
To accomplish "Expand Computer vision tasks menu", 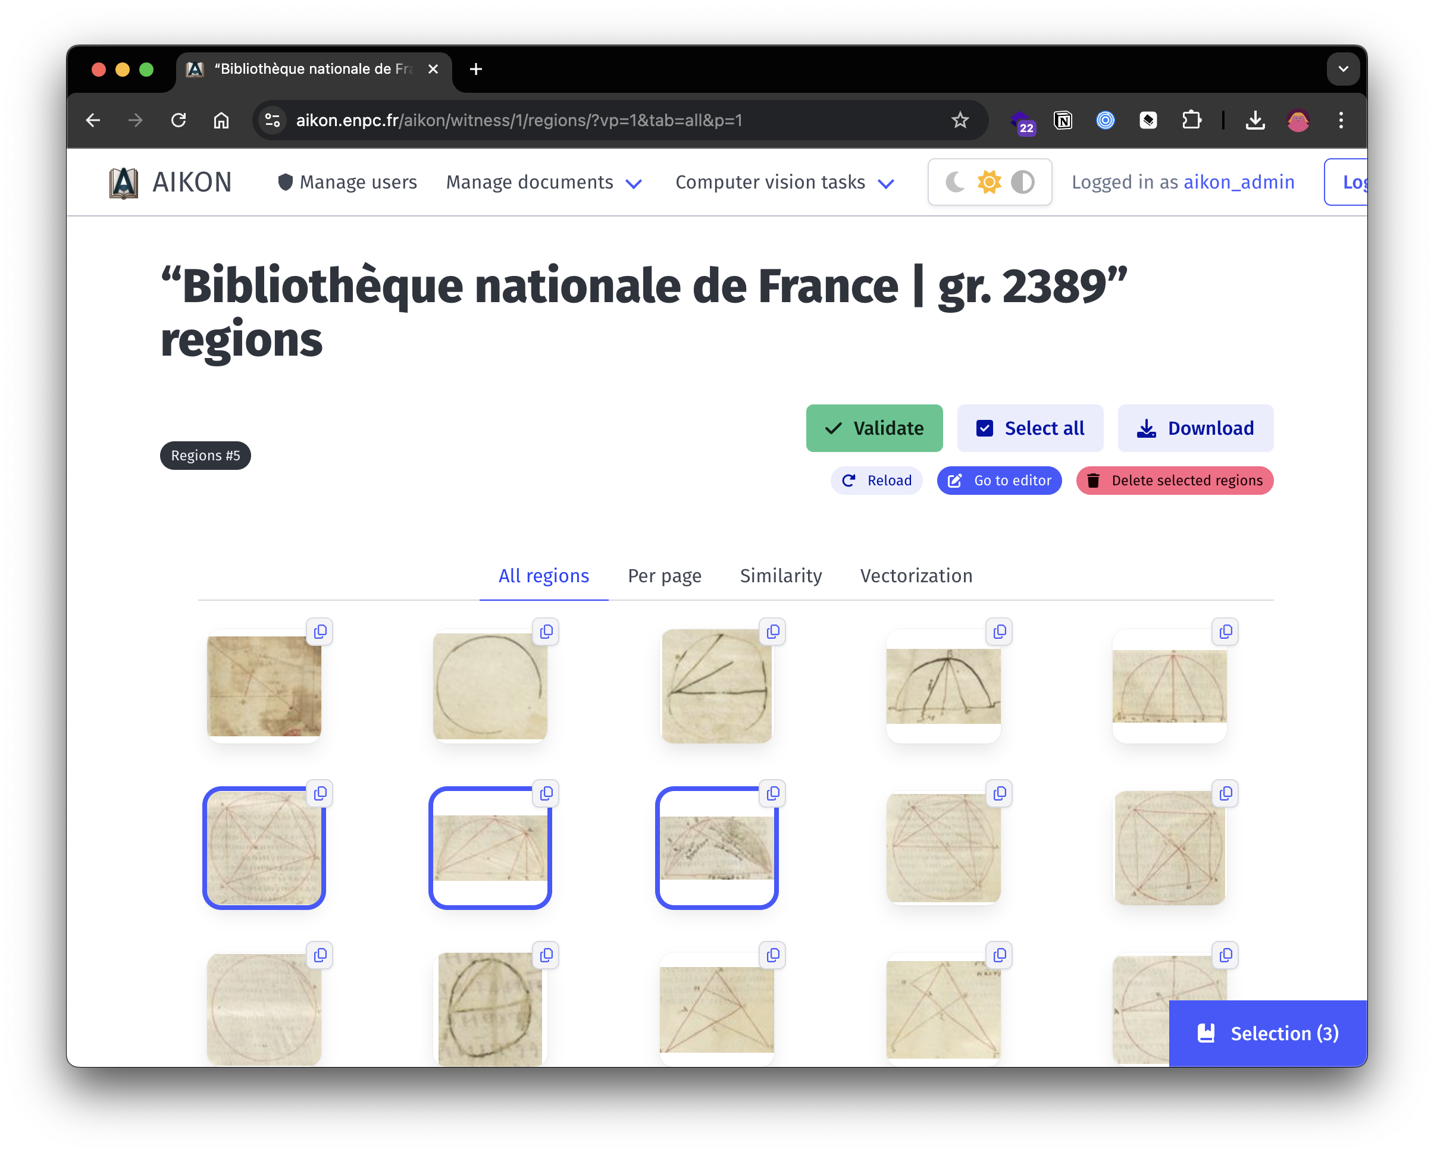I will (784, 183).
